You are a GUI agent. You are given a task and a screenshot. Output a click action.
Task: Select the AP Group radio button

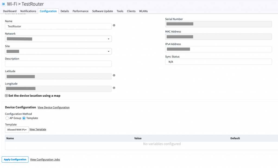7,118
